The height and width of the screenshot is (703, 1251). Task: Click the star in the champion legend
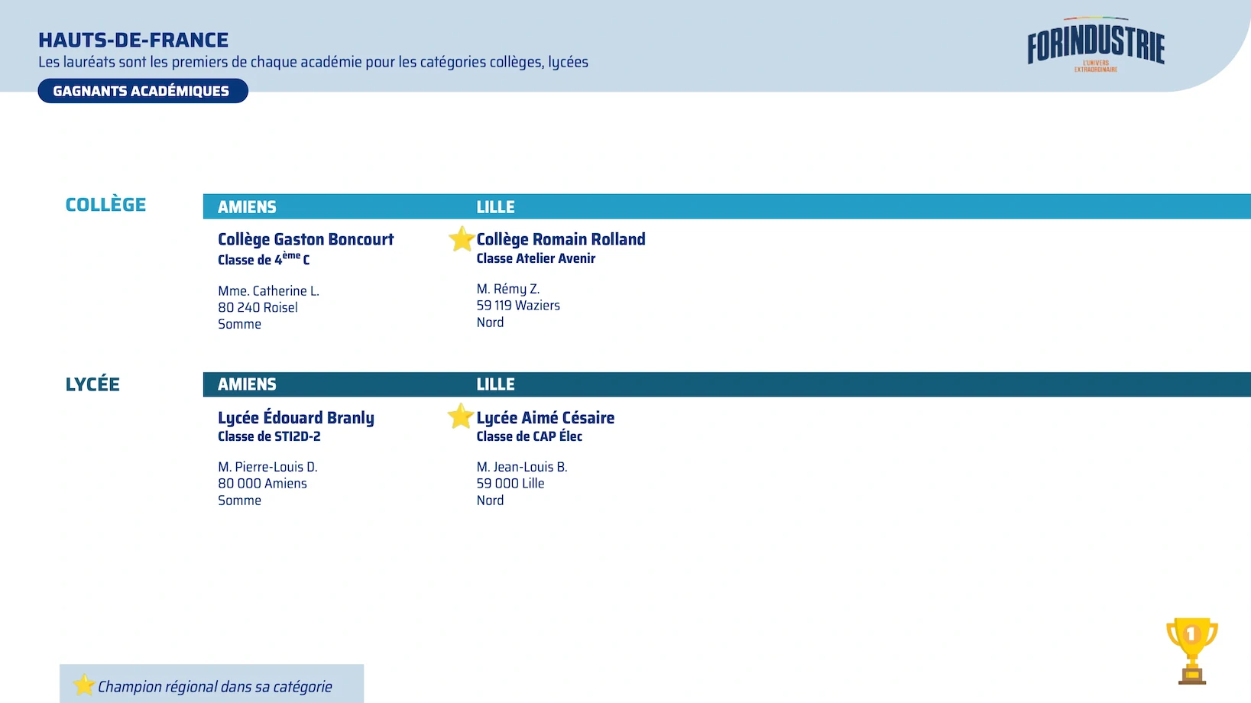(x=83, y=685)
